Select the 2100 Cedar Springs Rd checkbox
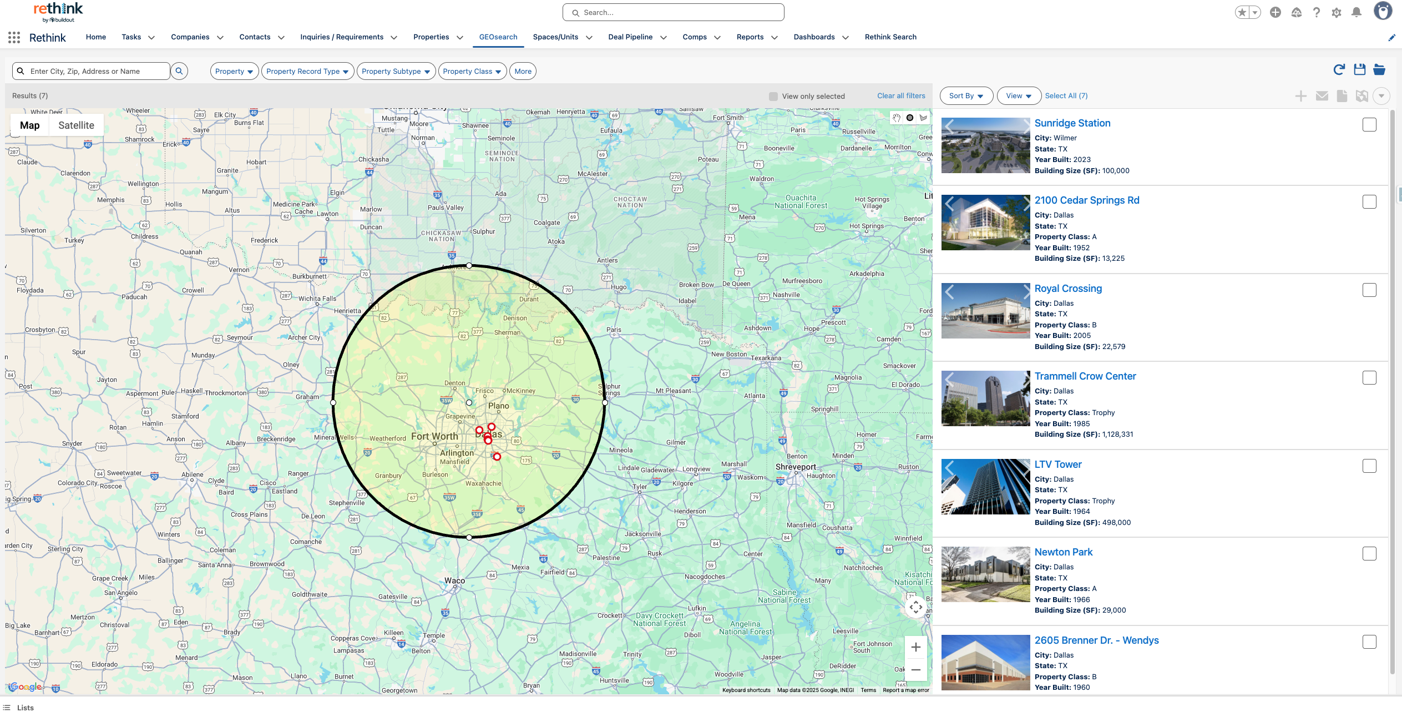This screenshot has width=1402, height=712. [x=1369, y=202]
